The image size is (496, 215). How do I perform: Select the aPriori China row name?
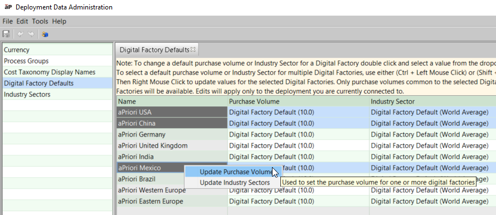(172, 123)
